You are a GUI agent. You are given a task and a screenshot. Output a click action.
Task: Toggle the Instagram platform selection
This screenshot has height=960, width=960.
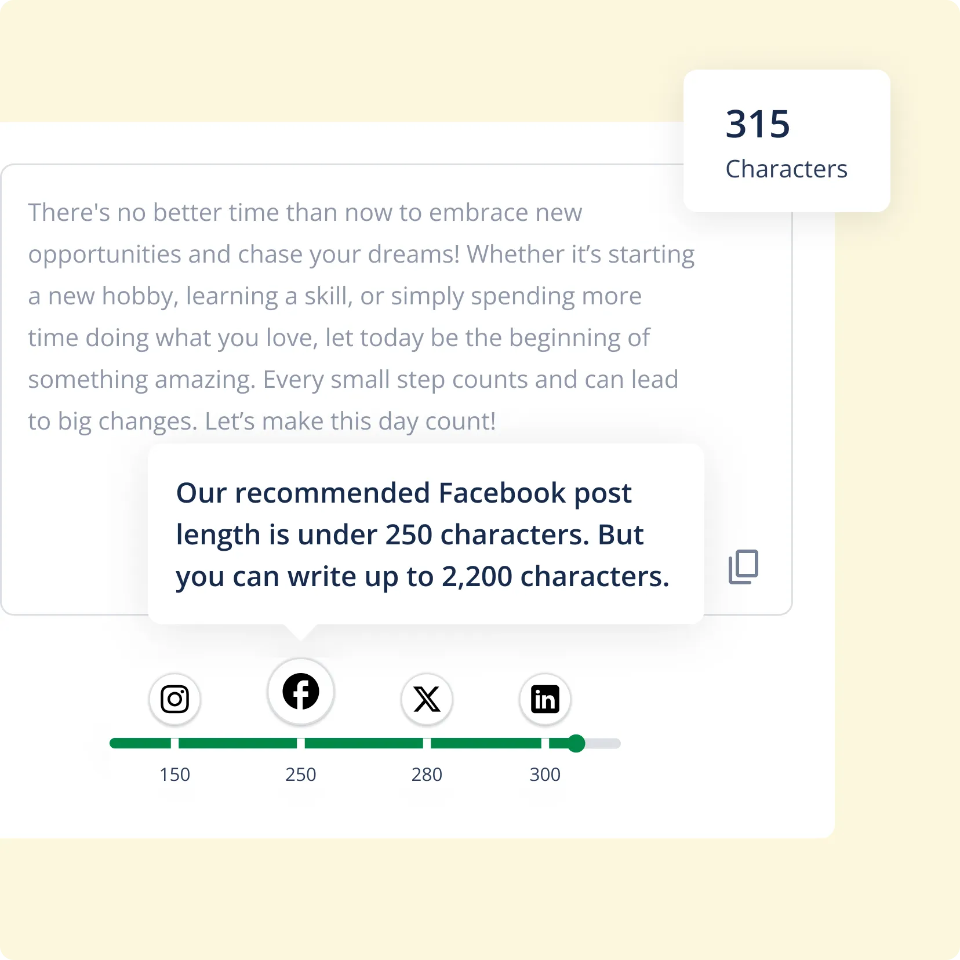174,700
